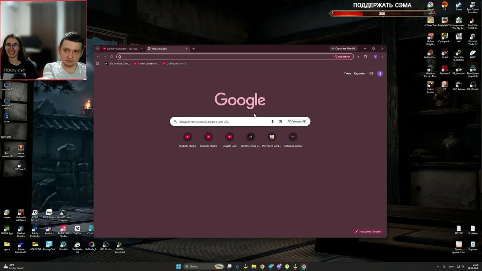
Task: Select the World of Tanks EU shortcut
Action: (x=473, y=40)
